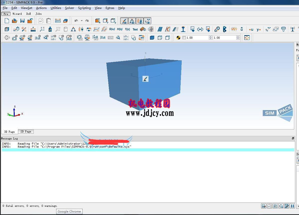Open solver settings wrench and screwdriver icon
Screen dimensions: 299x215
pos(24,29)
